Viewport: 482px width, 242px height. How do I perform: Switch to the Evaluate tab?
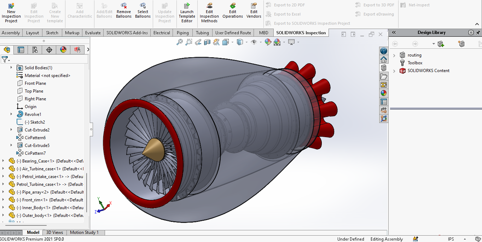coord(93,33)
